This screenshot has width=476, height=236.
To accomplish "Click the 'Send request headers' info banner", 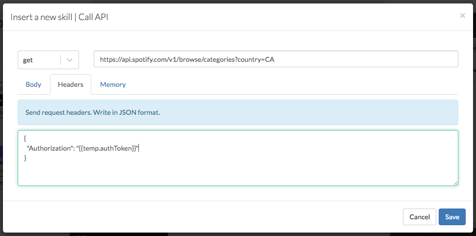I will [x=238, y=112].
